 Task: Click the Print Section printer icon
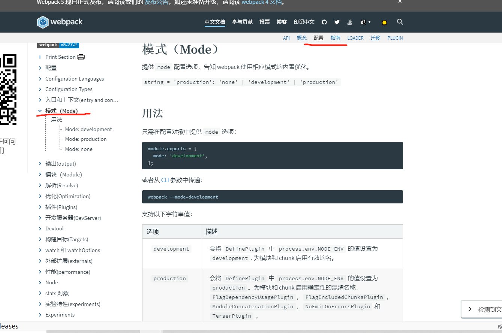[x=81, y=57]
